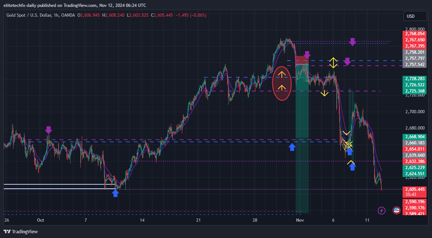Click the −1.495 (−0.06%) change value

click(191, 15)
